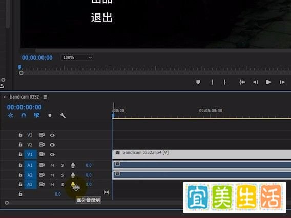Click the timeline playhead marker
Screen dimensions: 291x218
[x=113, y=116]
